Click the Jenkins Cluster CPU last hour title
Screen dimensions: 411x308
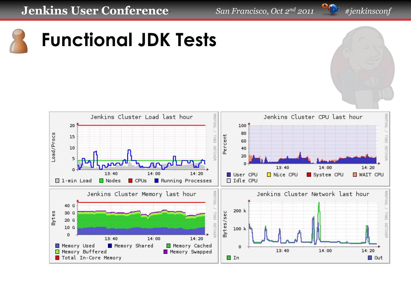[313, 117]
